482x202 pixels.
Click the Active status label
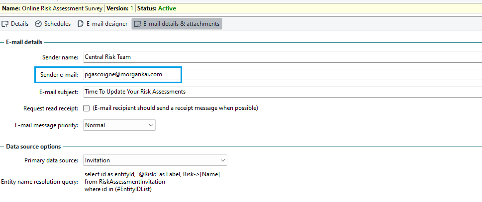point(167,8)
